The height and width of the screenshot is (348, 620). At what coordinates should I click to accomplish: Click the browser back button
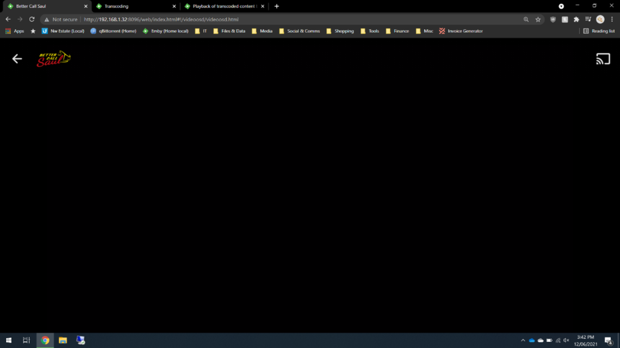click(8, 19)
